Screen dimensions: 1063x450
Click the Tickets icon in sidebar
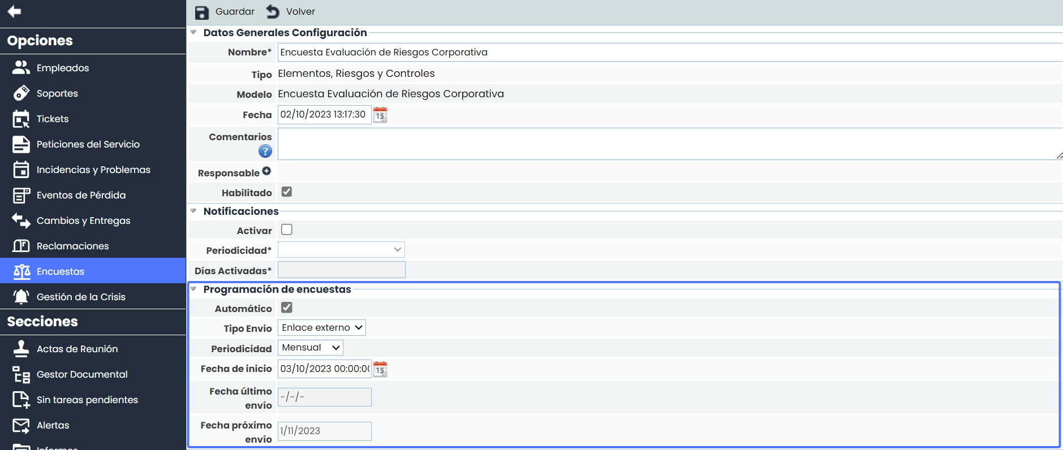(21, 119)
